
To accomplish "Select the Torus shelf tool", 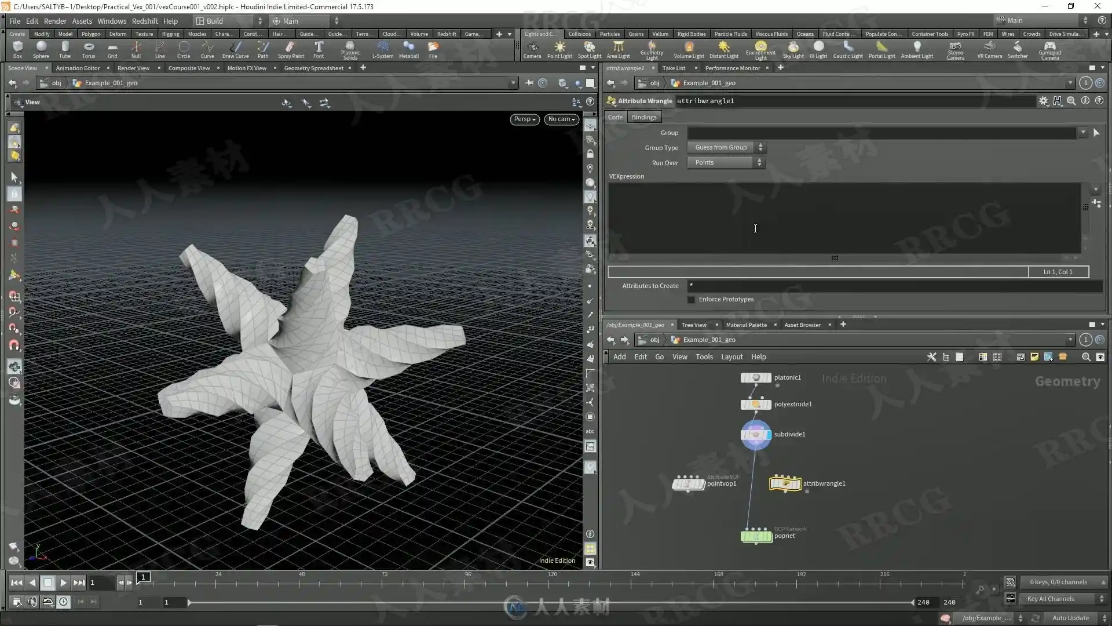I will [x=88, y=50].
